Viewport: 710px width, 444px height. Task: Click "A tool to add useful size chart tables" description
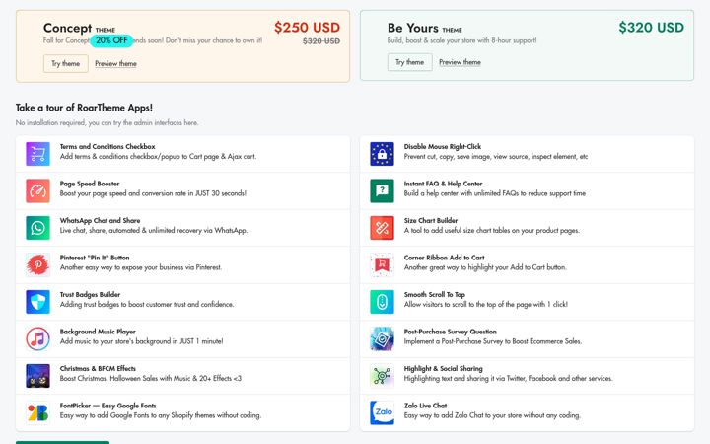(492, 231)
